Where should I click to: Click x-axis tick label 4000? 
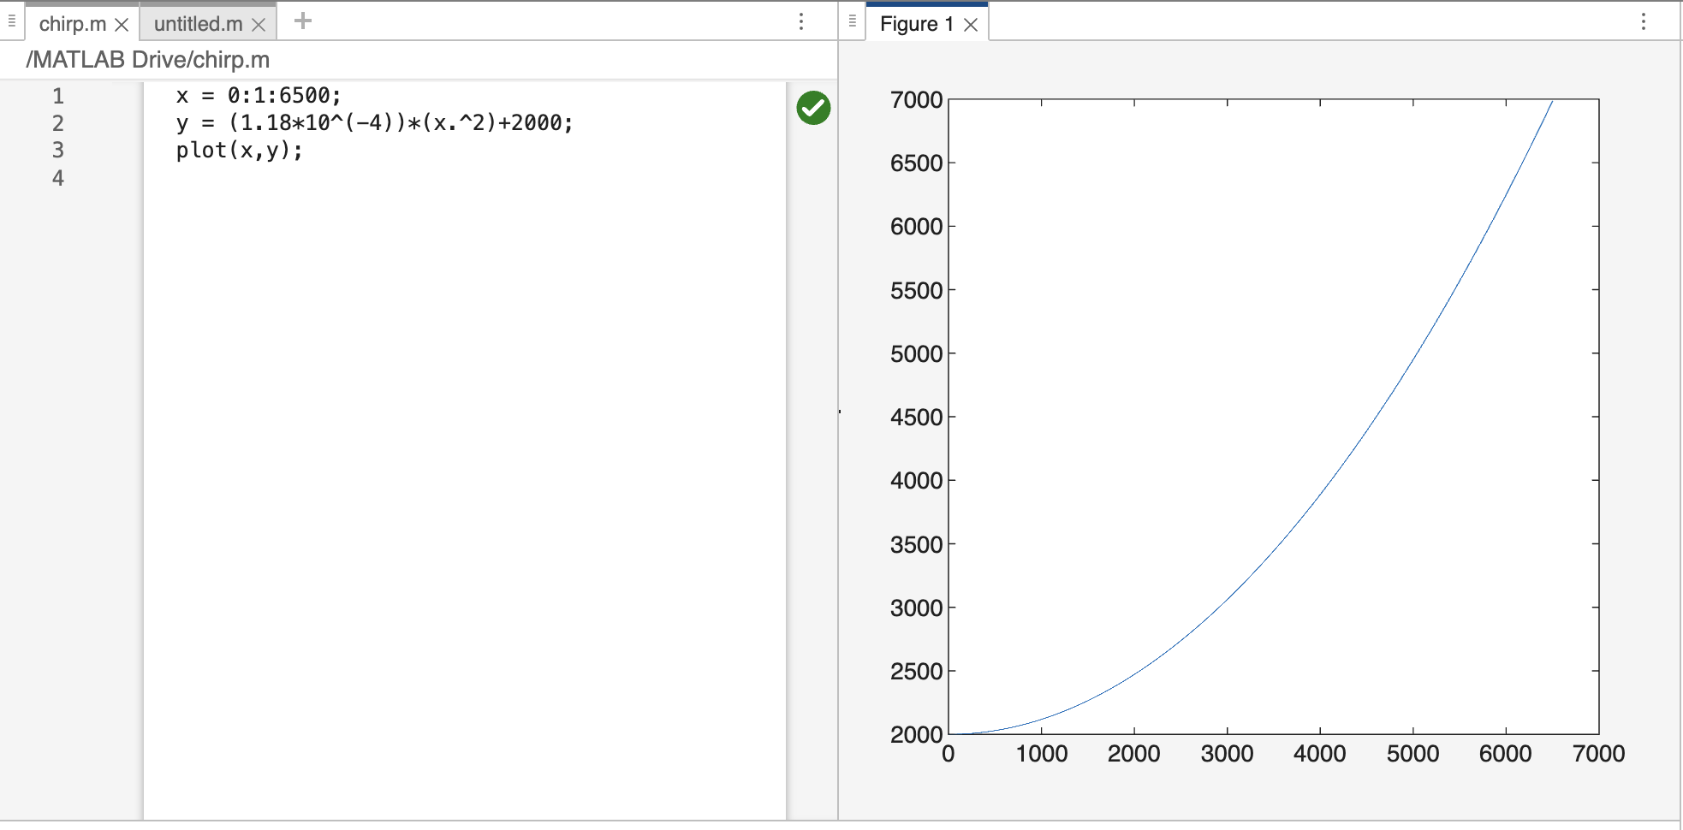pyautogui.click(x=1320, y=754)
